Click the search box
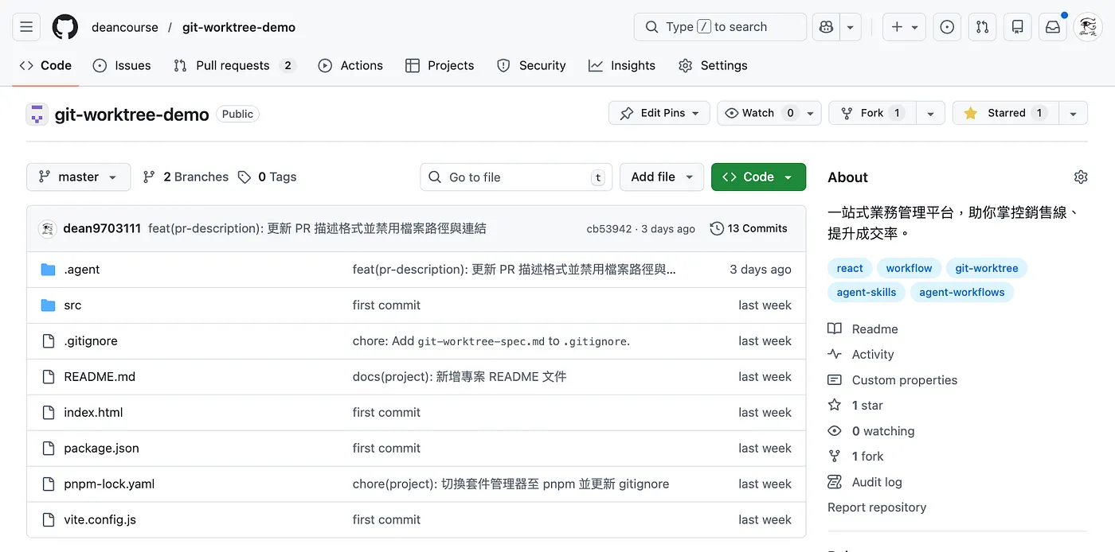 coord(720,27)
